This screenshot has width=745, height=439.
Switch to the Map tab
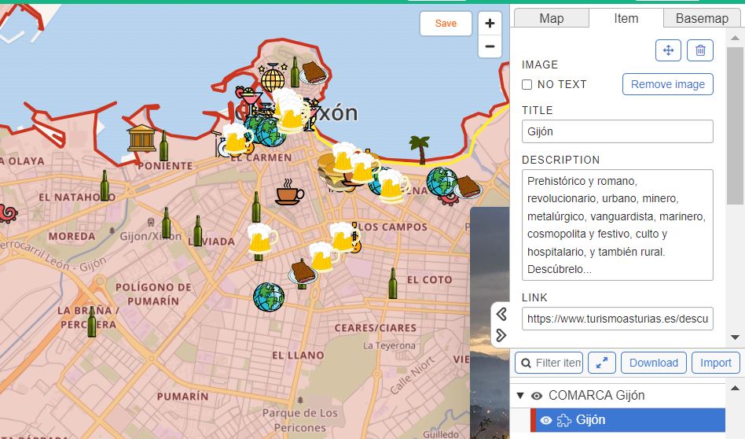coord(551,19)
